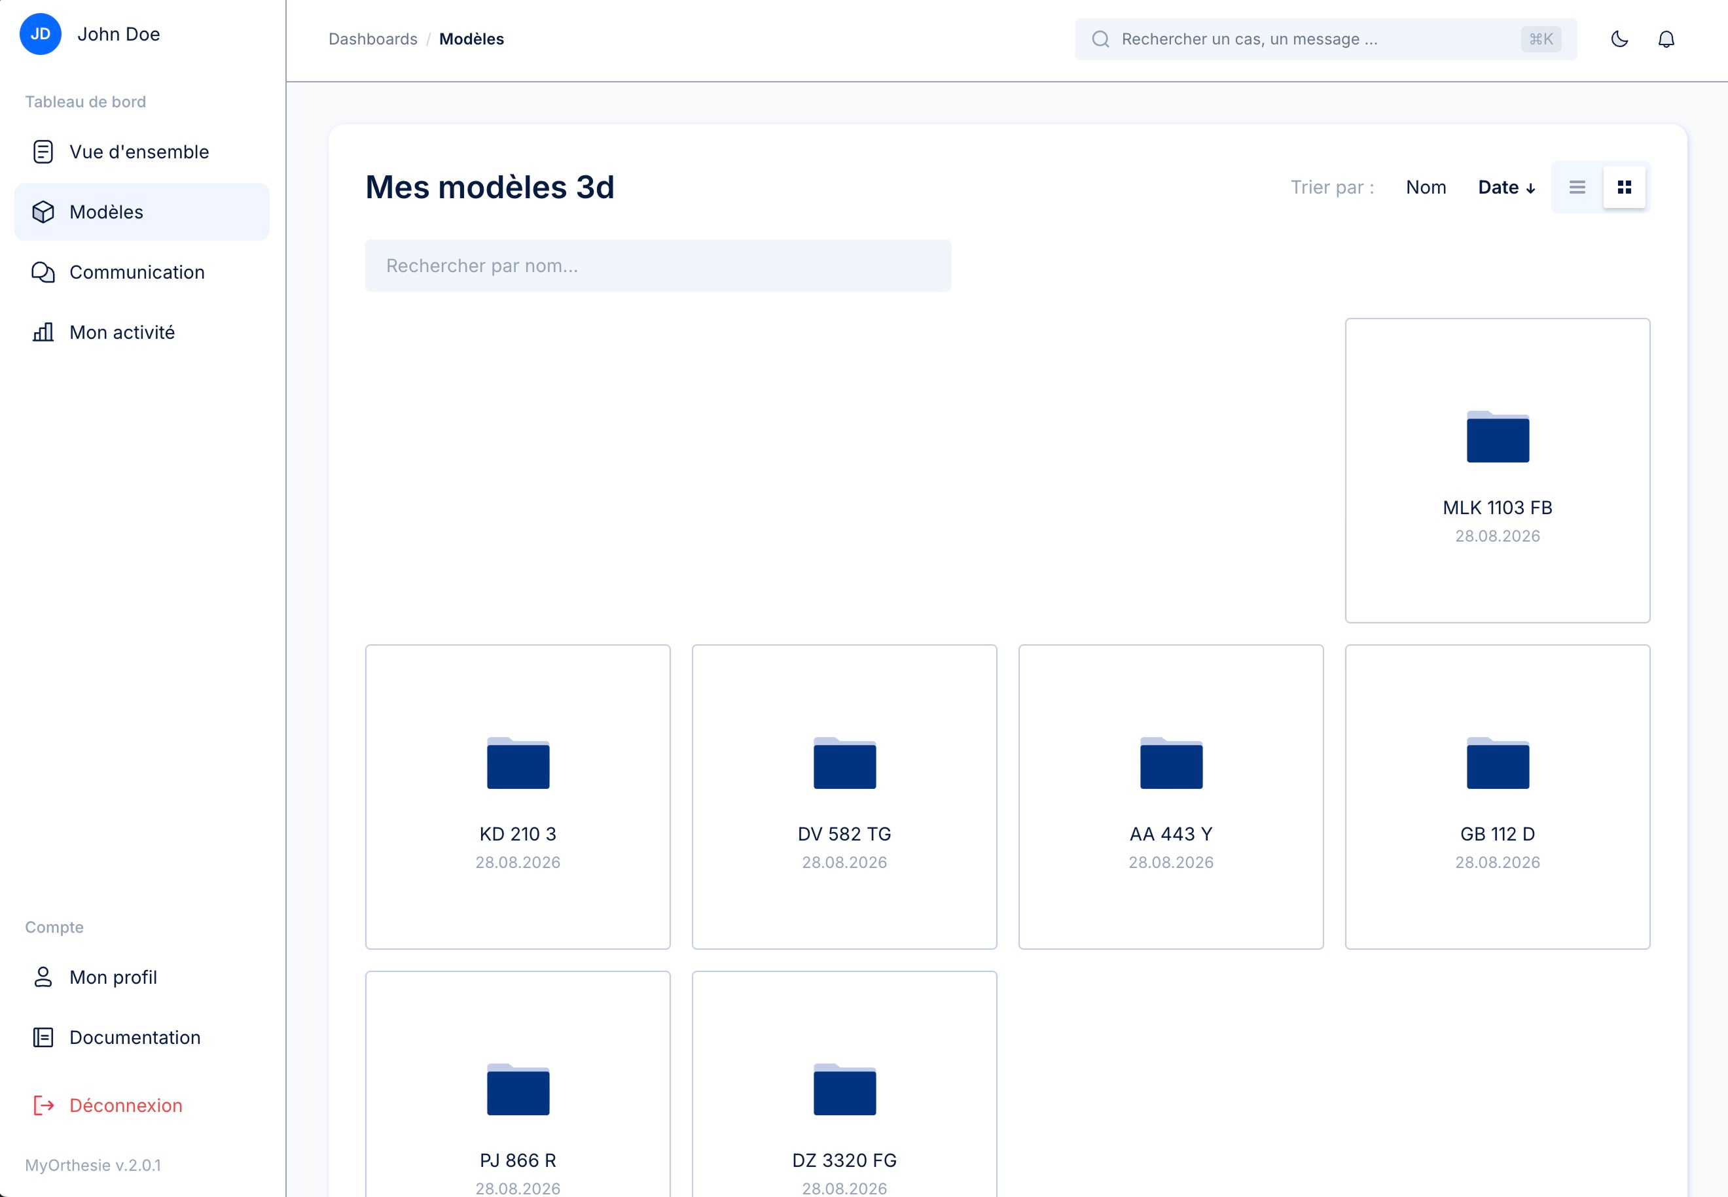Click the Modèles cube icon
Image resolution: width=1728 pixels, height=1197 pixels.
pyautogui.click(x=43, y=212)
